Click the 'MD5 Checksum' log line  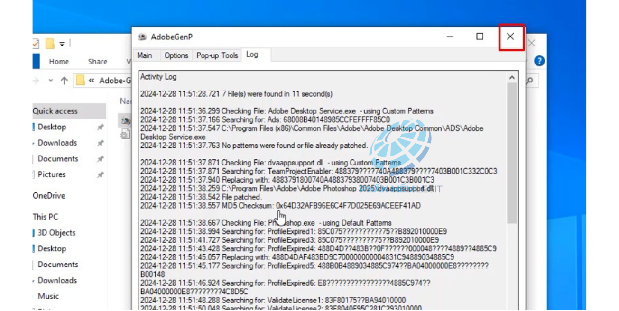click(280, 205)
